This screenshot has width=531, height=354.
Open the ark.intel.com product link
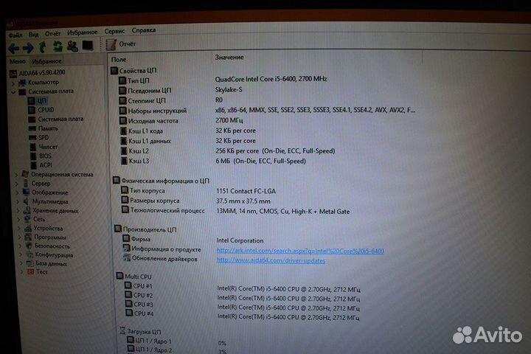coord(300,251)
